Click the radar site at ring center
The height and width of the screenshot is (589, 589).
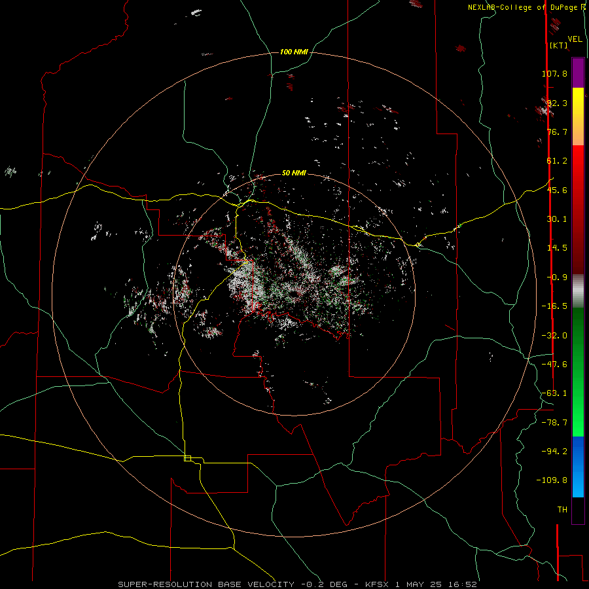click(294, 294)
